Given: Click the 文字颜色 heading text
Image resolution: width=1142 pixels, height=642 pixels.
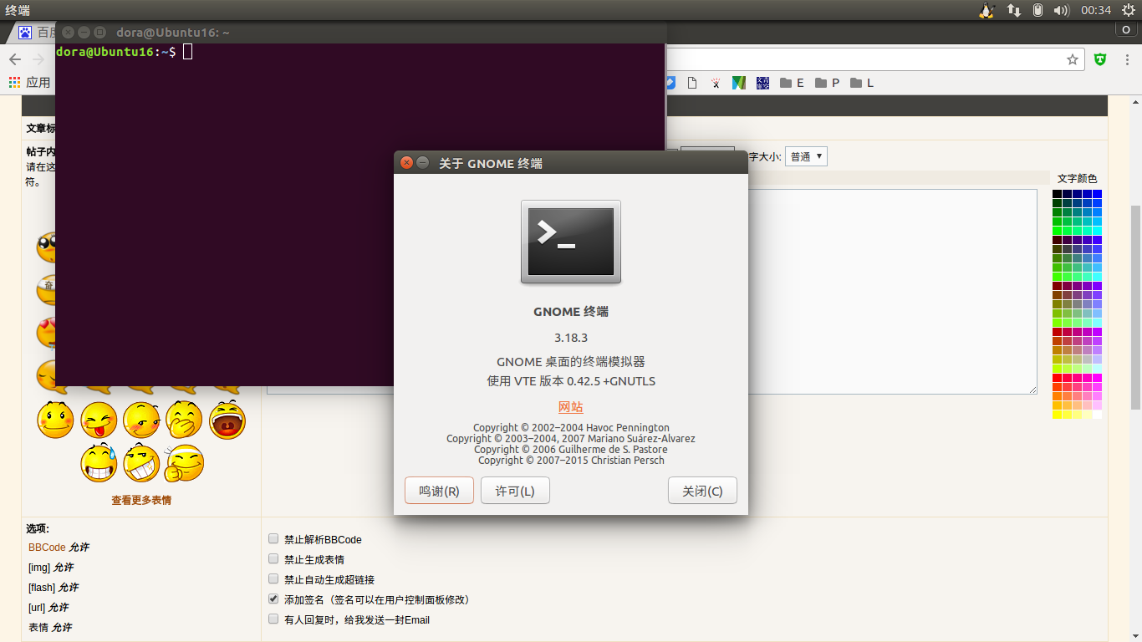Looking at the screenshot, I should point(1077,179).
